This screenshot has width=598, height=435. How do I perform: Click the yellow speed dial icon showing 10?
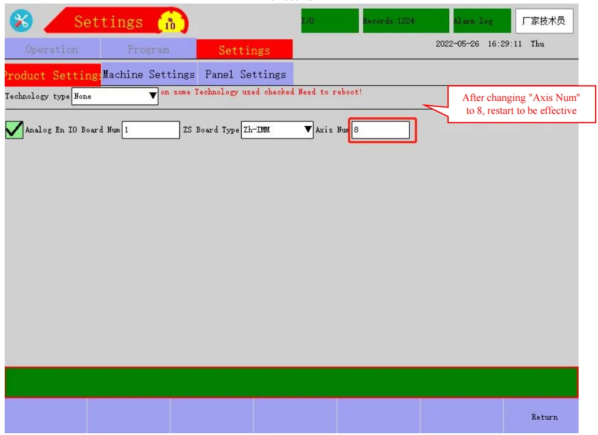tap(169, 22)
